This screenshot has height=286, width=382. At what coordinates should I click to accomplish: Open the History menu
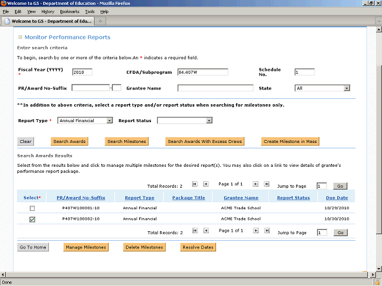(x=48, y=11)
